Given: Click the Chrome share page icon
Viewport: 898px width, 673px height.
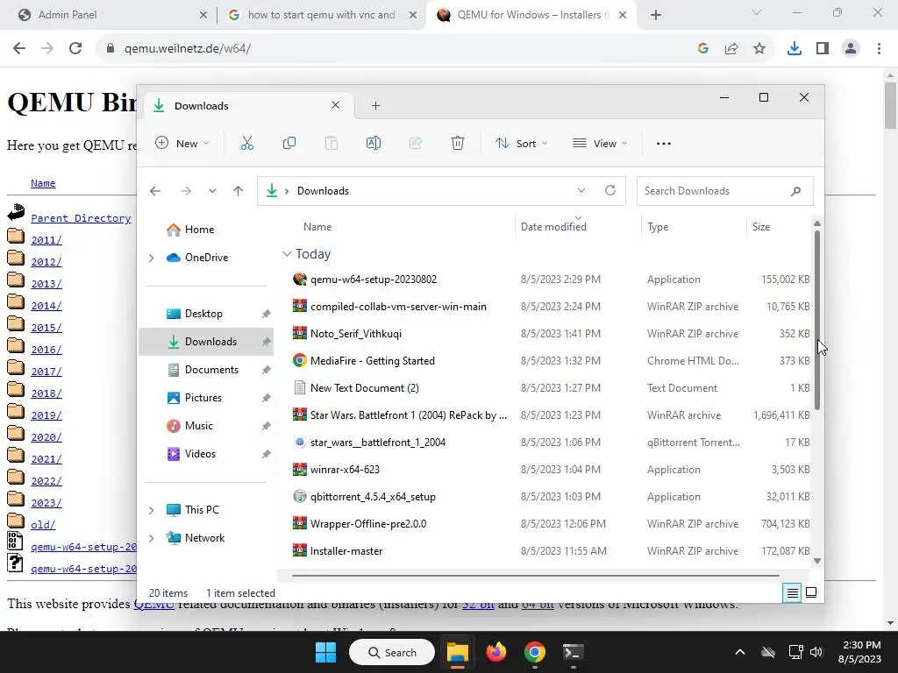Looking at the screenshot, I should click(x=731, y=49).
